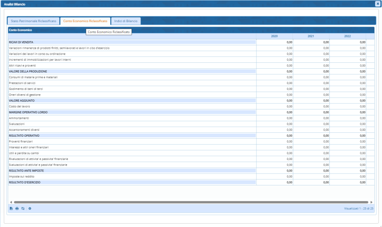The image size is (382, 227).
Task: Close the Analisi Bilancio window
Action: [377, 3]
